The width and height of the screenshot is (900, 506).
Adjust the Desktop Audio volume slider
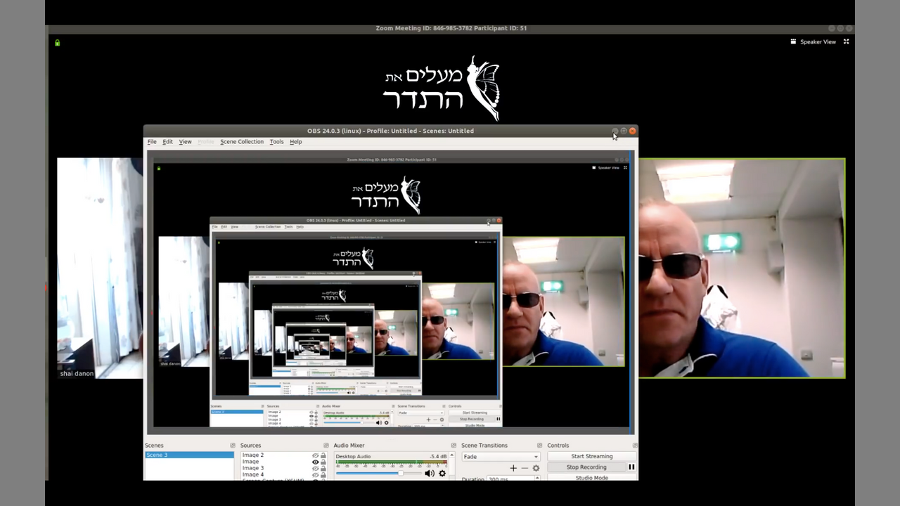(x=401, y=474)
